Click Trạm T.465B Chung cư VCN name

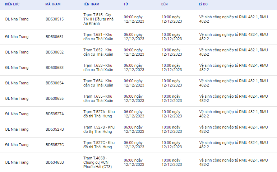(97, 162)
